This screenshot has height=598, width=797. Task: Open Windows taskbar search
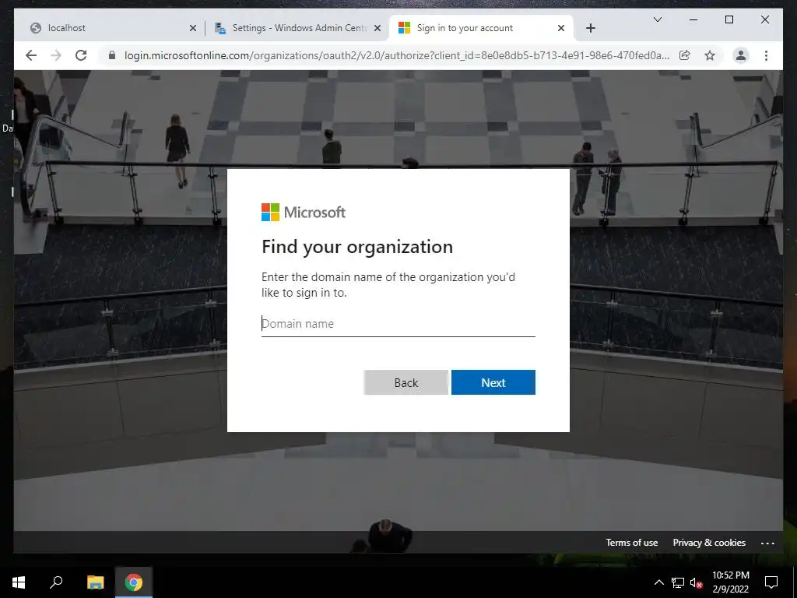pos(56,582)
